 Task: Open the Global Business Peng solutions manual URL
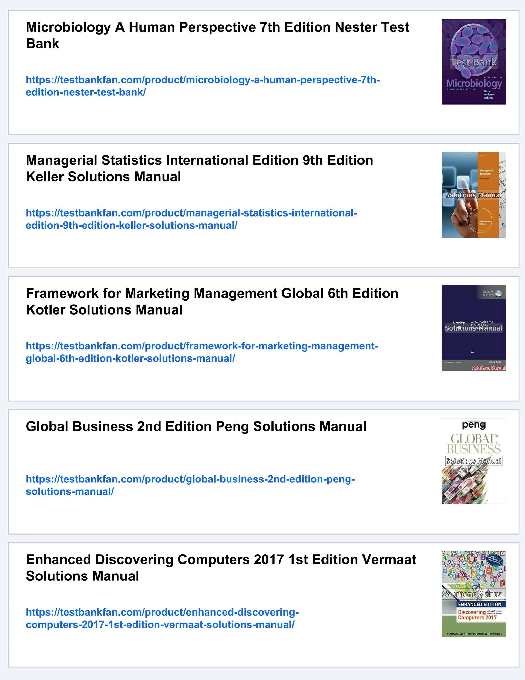coord(190,485)
